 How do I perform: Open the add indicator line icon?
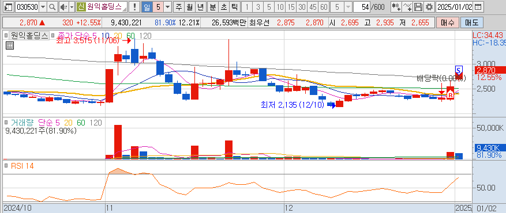[407, 7]
